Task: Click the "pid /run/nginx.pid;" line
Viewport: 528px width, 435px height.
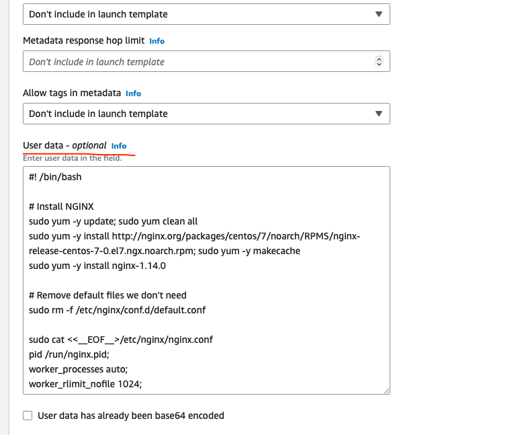Action: pyautogui.click(x=69, y=354)
